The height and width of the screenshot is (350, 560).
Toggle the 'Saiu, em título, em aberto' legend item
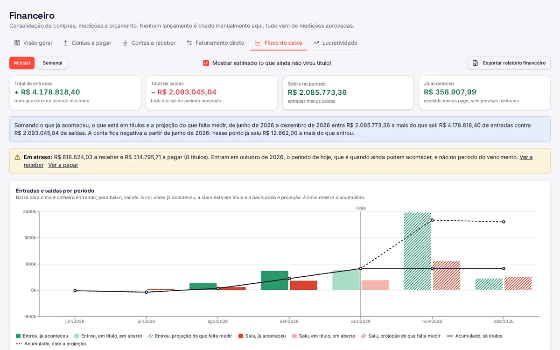click(324, 336)
